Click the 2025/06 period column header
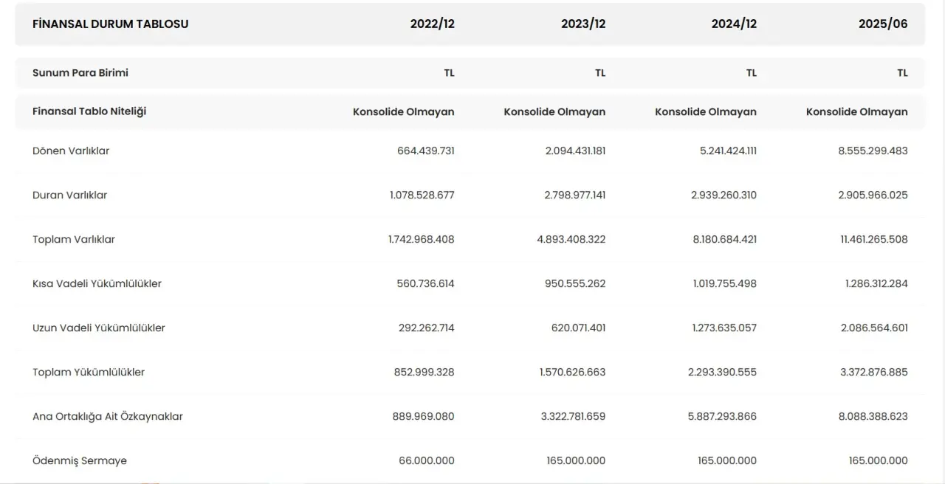The image size is (945, 484). (x=883, y=24)
